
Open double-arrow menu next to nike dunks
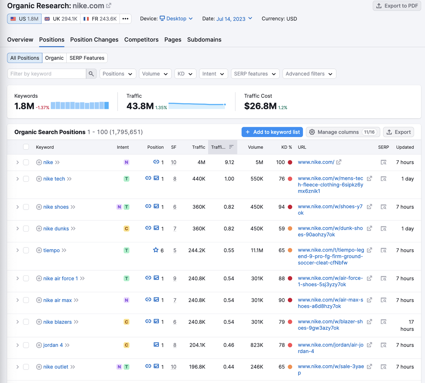[73, 228]
